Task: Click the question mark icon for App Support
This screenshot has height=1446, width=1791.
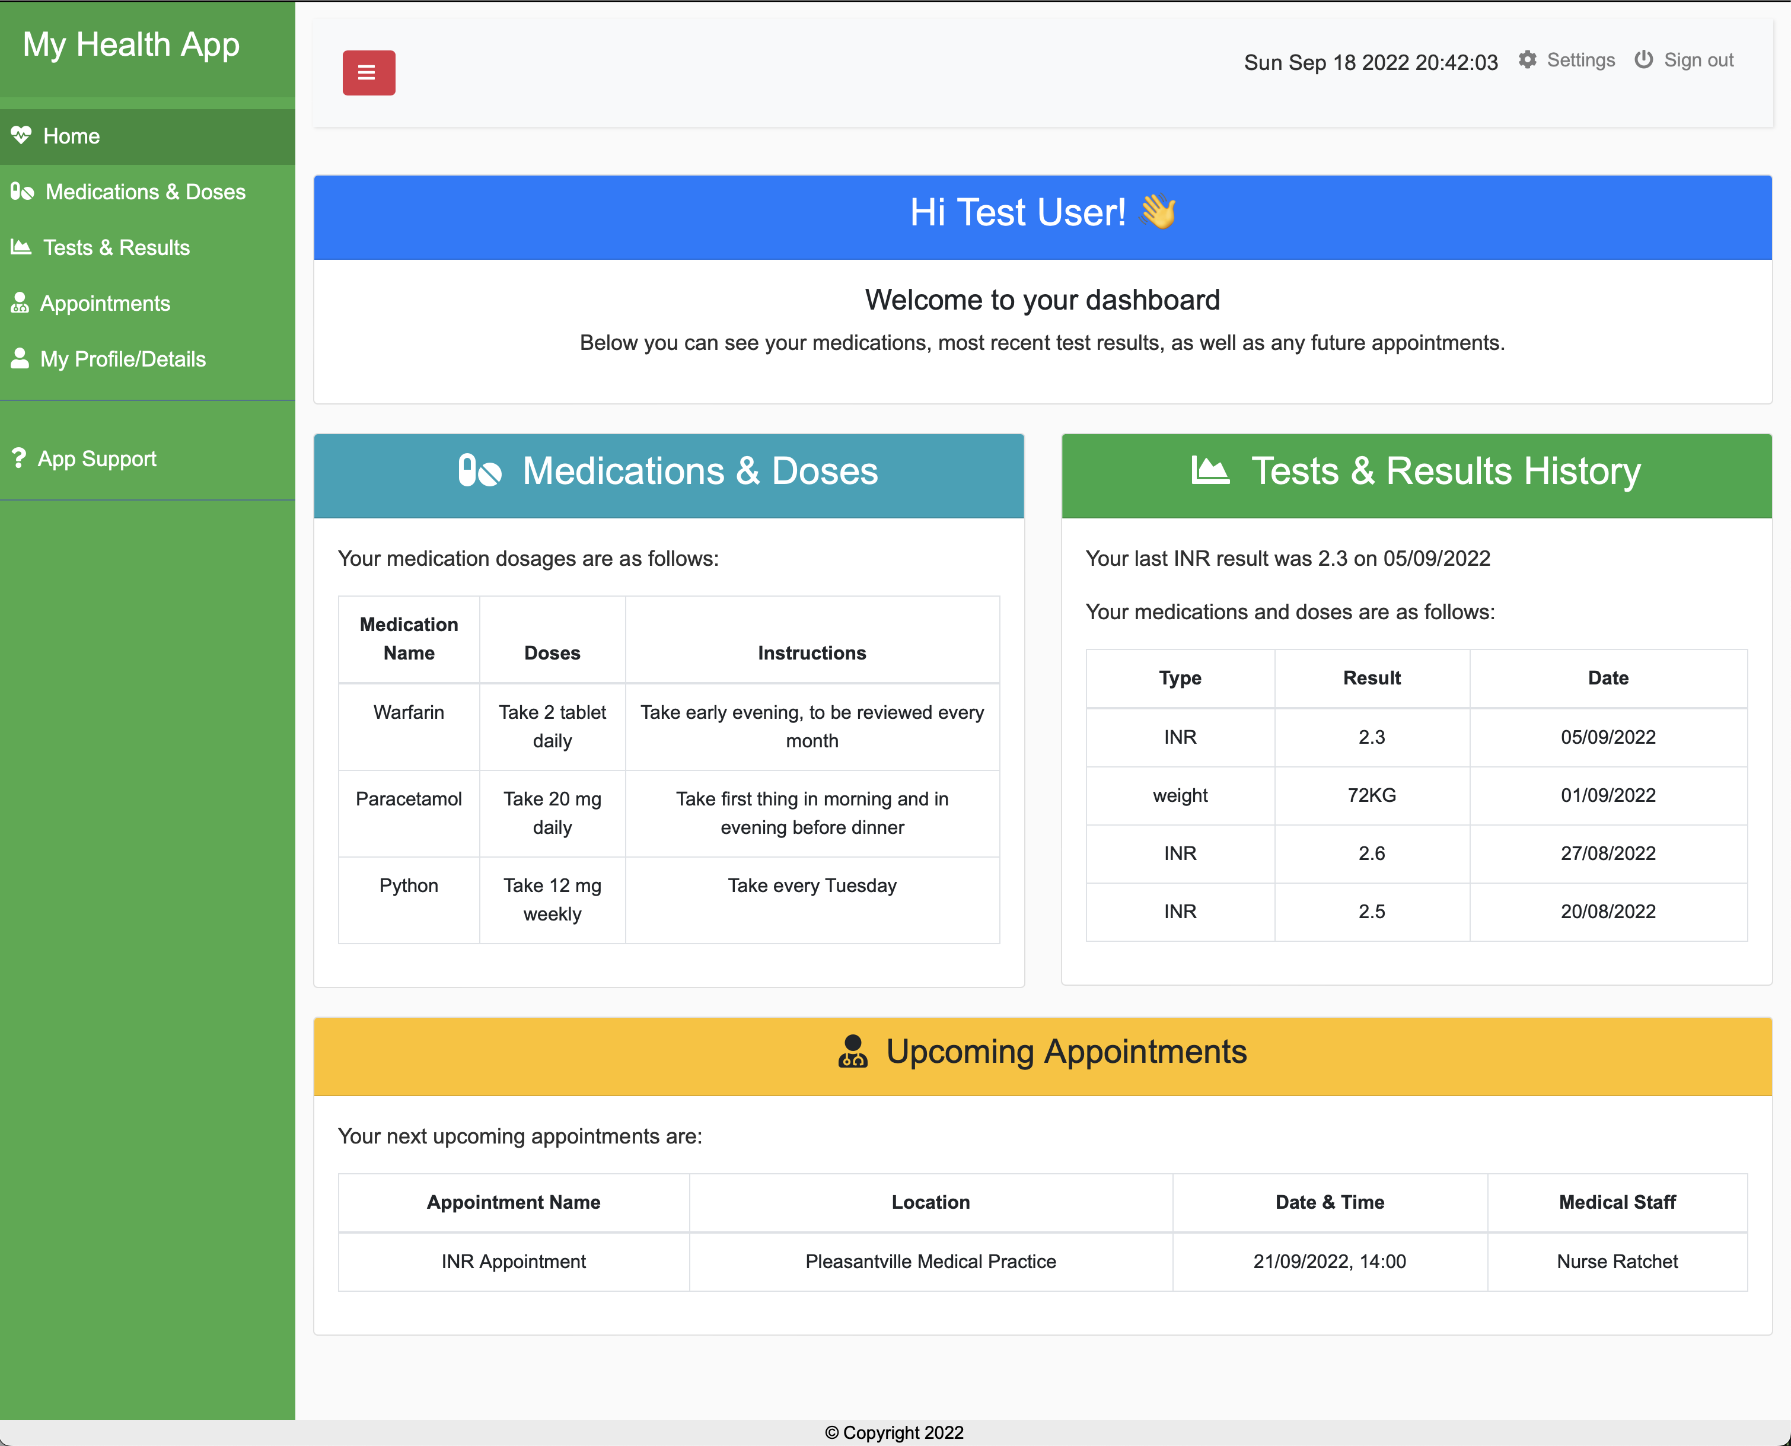Action: (18, 457)
